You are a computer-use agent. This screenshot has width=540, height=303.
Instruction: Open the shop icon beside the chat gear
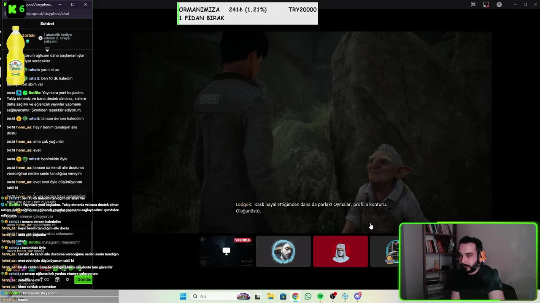[57, 279]
